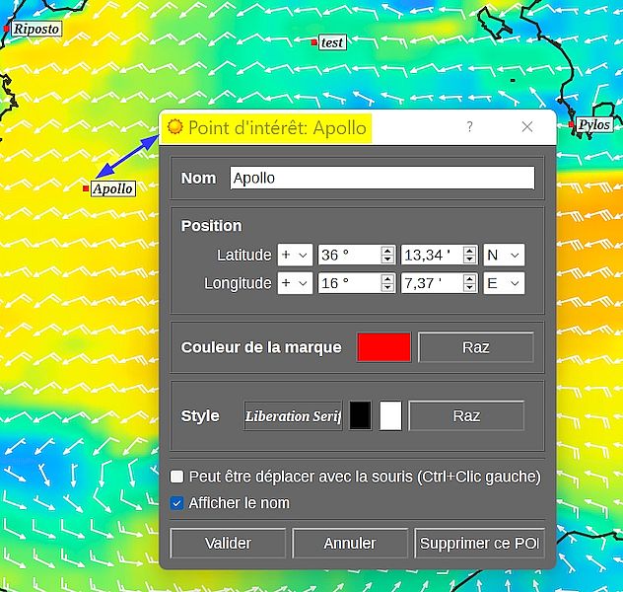The image size is (623, 592).
Task: Click the Nom text field containing Apollo
Action: pos(381,179)
